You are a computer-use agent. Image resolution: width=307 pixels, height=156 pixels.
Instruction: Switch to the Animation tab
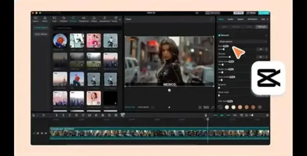coord(252,19)
